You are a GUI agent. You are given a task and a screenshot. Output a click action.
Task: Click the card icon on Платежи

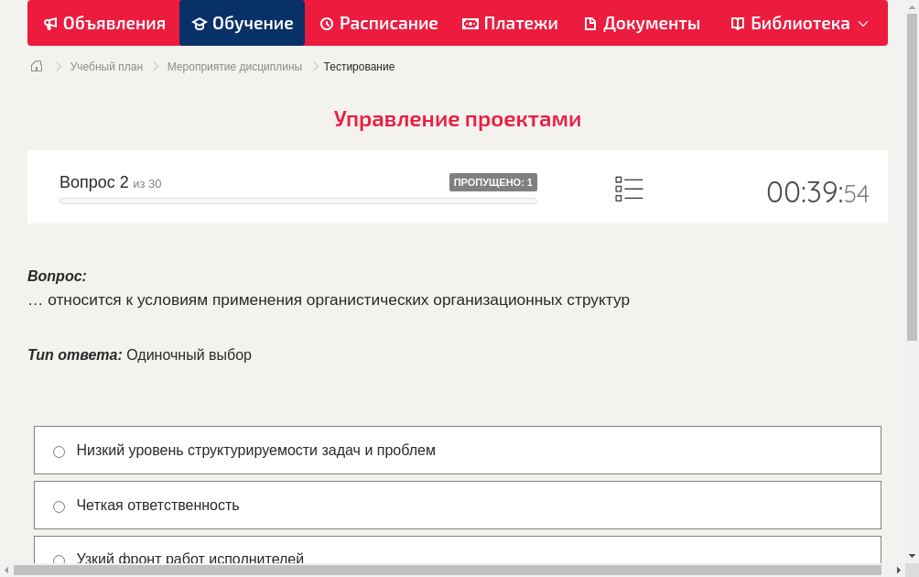pos(470,23)
